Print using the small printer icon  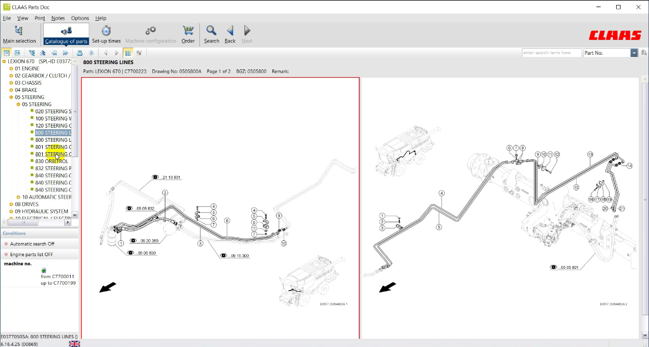(x=79, y=53)
